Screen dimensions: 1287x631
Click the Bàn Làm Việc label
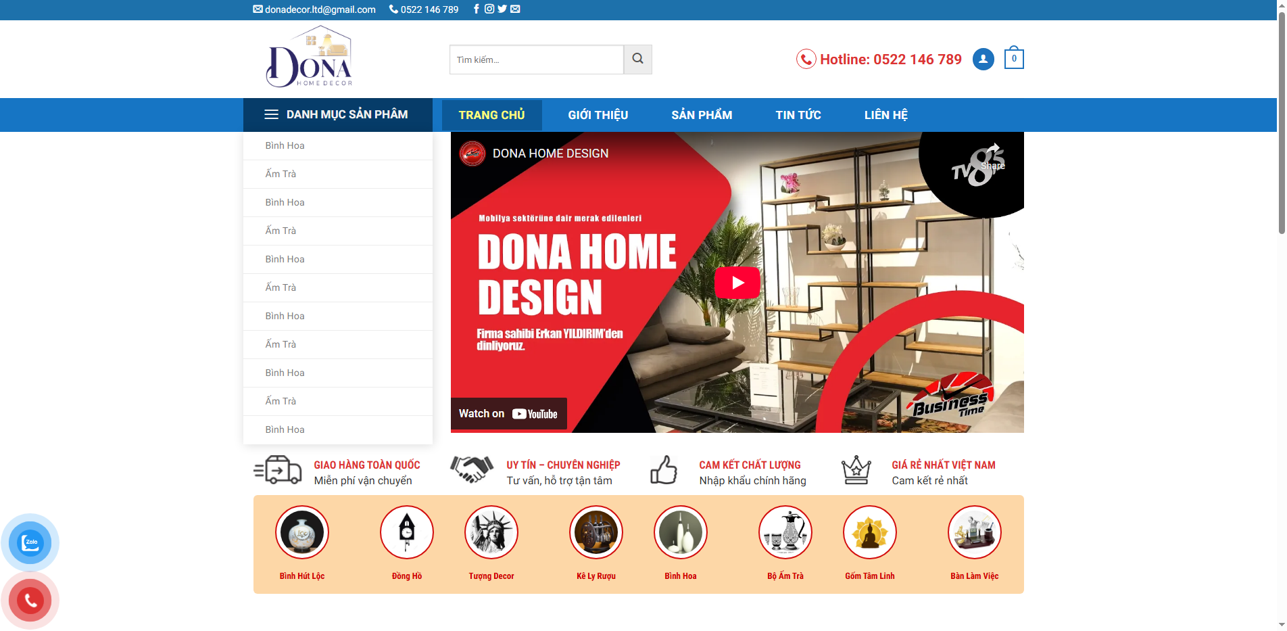(x=975, y=576)
